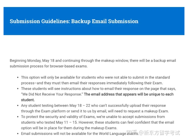Click the Submission Guidelines heading text
The image size is (188, 140).
74,21
